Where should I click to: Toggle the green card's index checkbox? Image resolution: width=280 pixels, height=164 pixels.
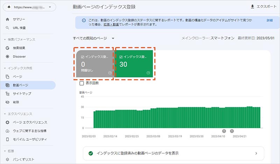click(121, 57)
